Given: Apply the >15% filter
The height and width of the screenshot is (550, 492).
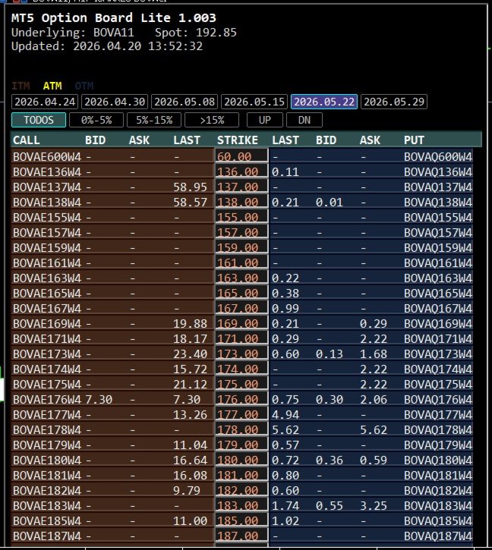Looking at the screenshot, I should pyautogui.click(x=212, y=120).
